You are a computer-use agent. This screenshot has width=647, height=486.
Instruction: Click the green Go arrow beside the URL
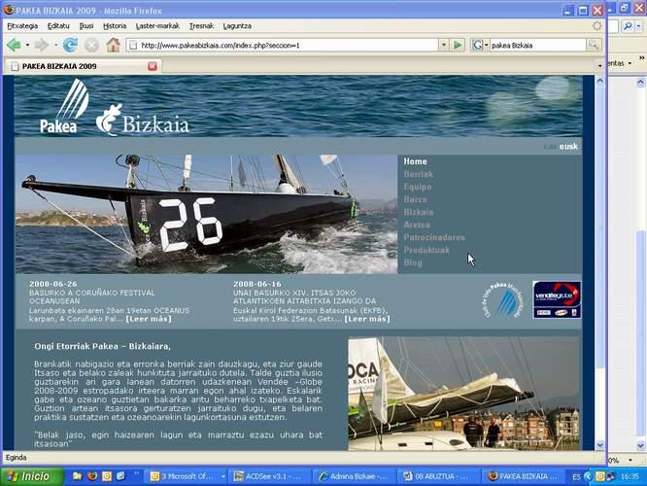(458, 45)
